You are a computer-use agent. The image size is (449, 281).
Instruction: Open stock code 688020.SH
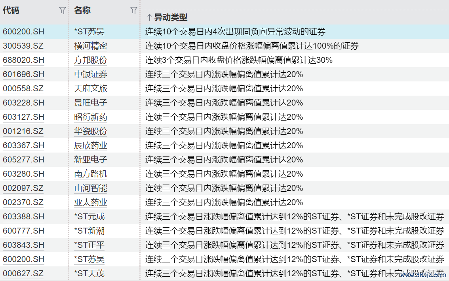pyautogui.click(x=23, y=60)
